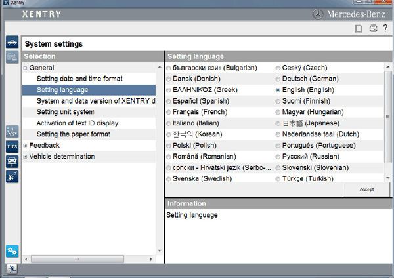Image resolution: width=394 pixels, height=278 pixels.
Task: Open Setting date and time format
Action: (x=79, y=79)
